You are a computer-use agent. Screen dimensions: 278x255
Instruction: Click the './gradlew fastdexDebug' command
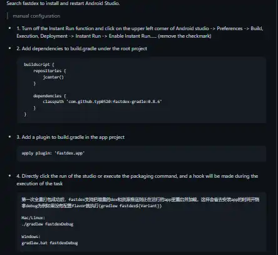tap(48, 224)
